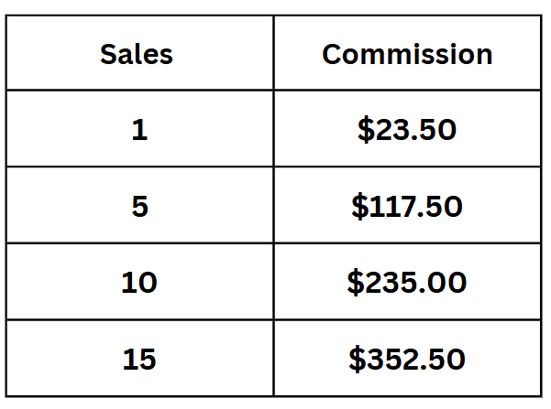Select the cell showing 1 sale
The image size is (551, 409).
pyautogui.click(x=139, y=131)
